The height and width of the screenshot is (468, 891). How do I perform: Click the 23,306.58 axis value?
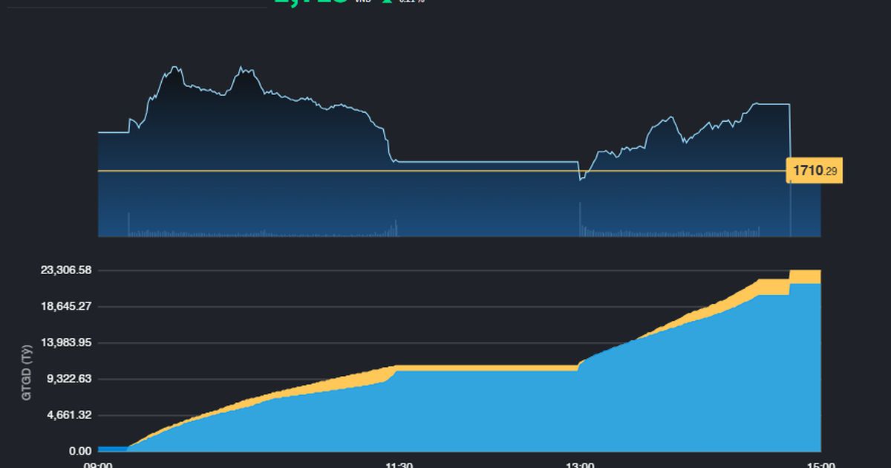[66, 270]
